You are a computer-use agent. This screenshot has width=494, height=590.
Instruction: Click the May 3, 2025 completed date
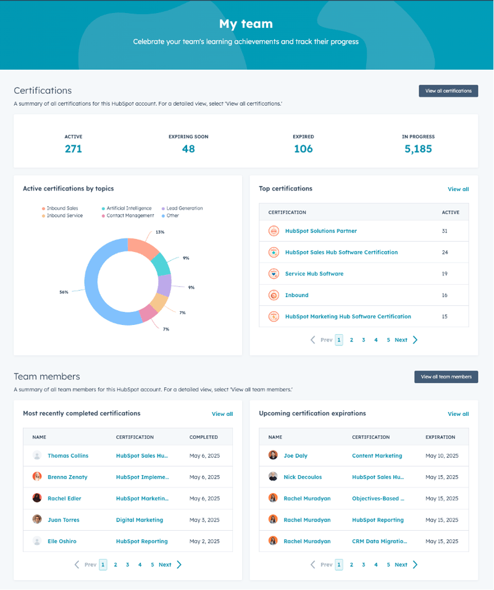click(x=204, y=520)
